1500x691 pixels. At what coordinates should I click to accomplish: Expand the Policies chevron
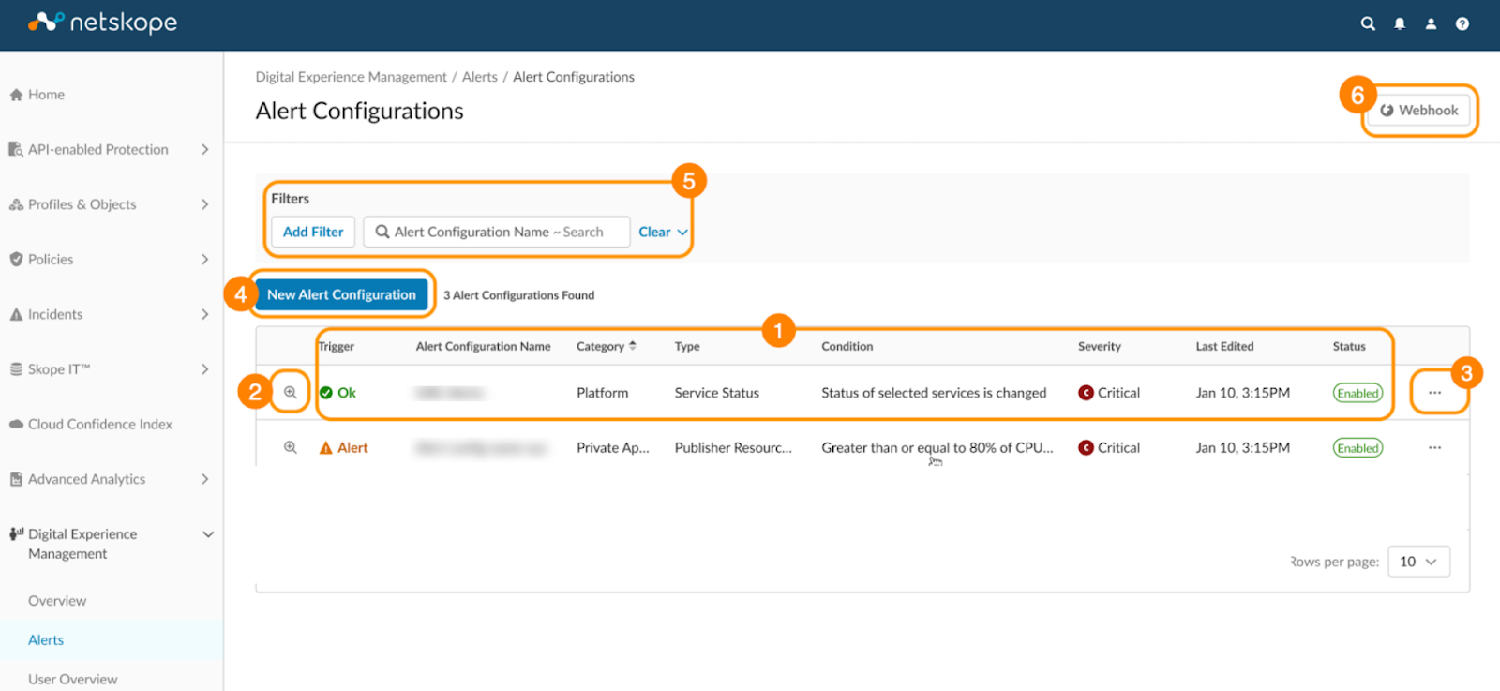[205, 260]
